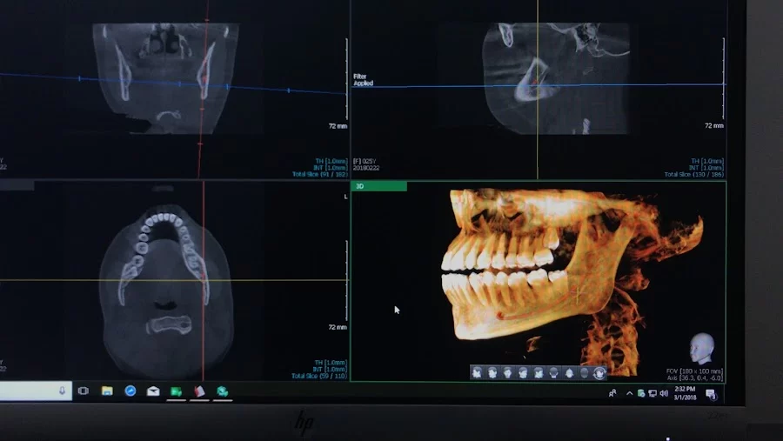783x441 pixels.
Task: Click the 'Filter Applied' label
Action: pos(364,80)
